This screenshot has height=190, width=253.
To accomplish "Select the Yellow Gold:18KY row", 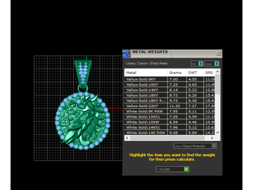I will click(170, 95).
